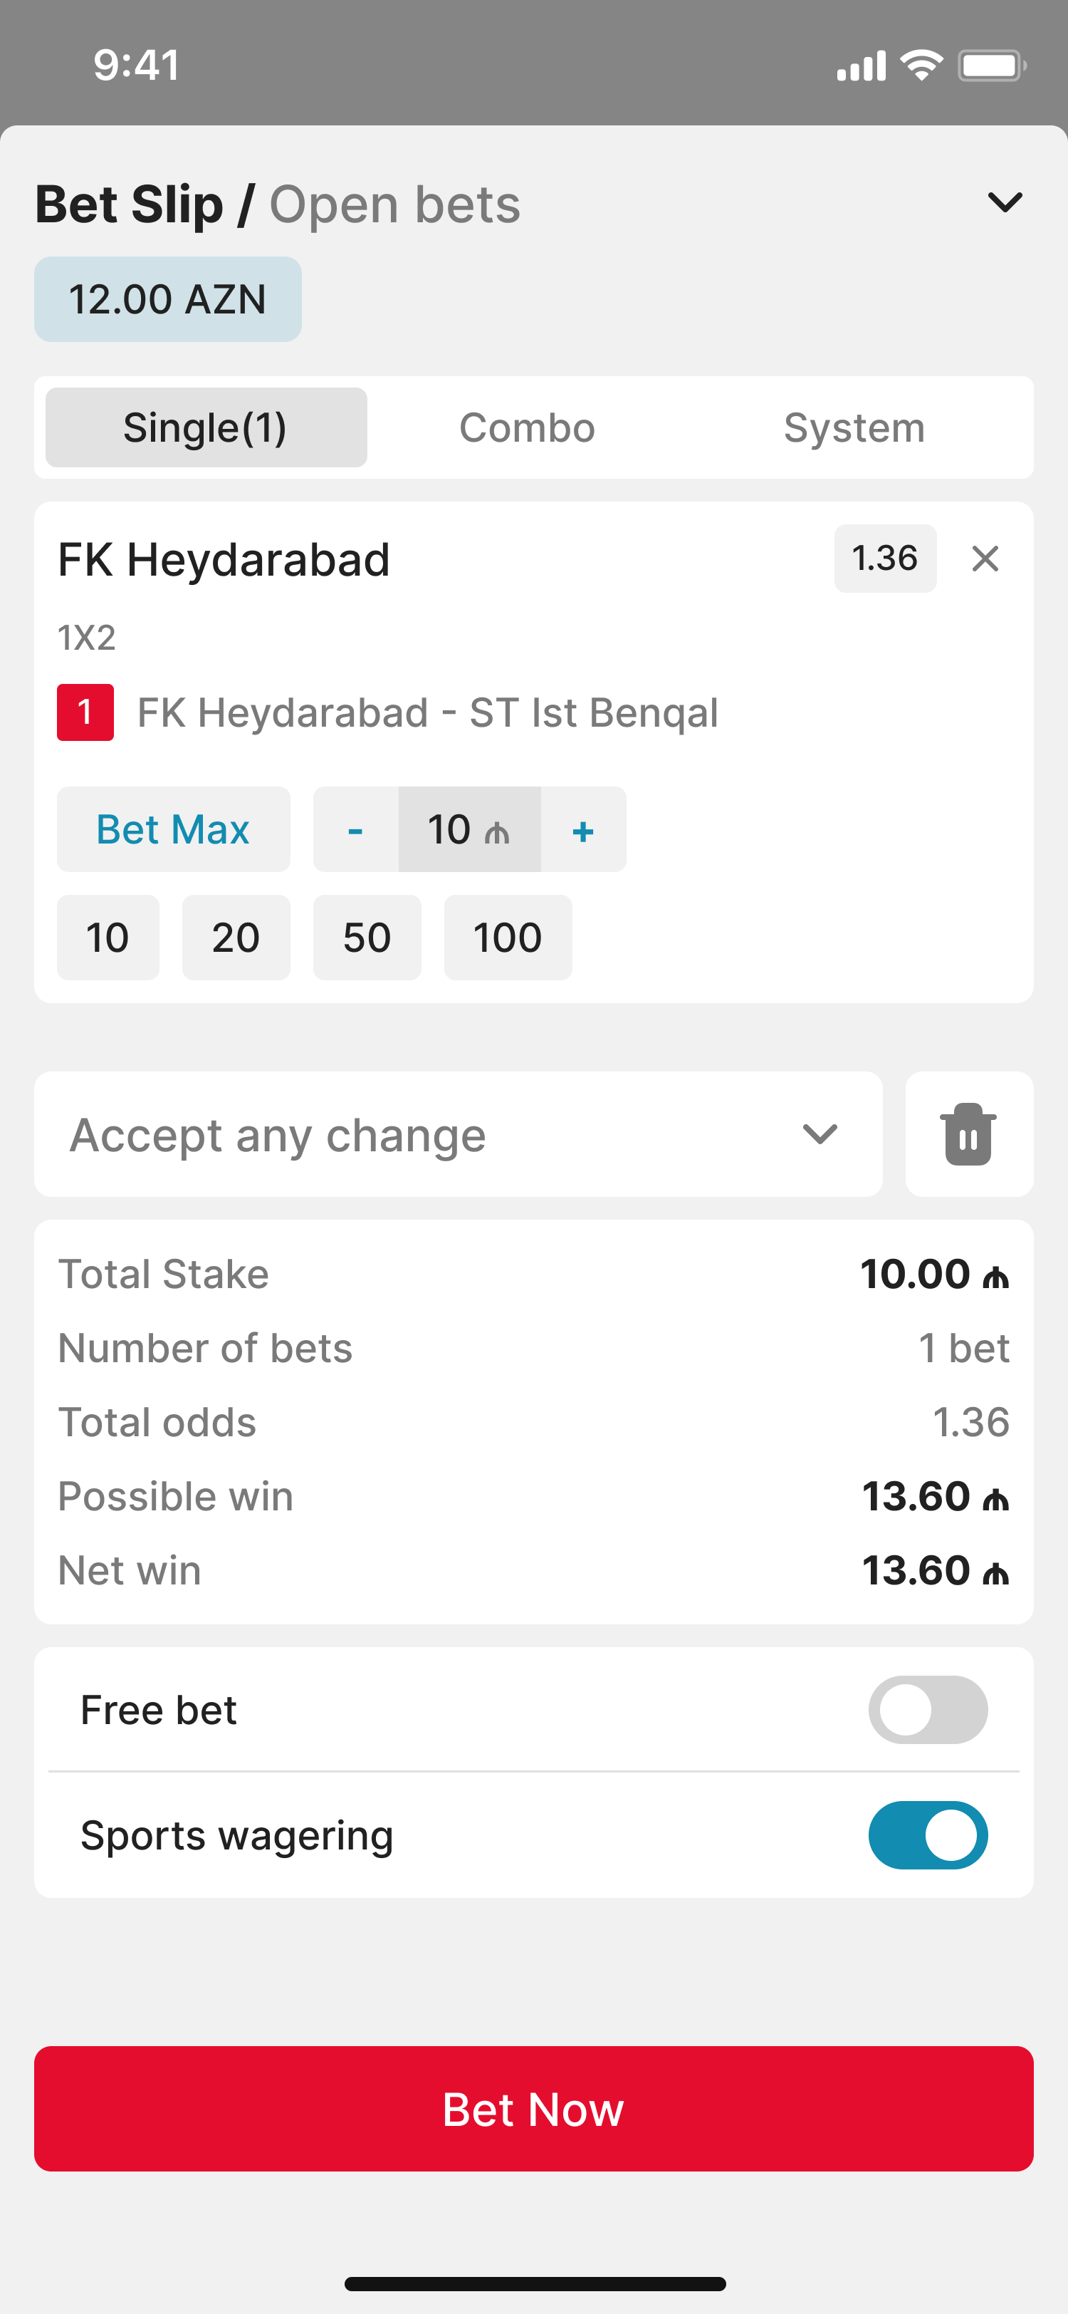Screen dimensions: 1068x2314
Task: Tap the battery icon in status bar
Action: 992,66
